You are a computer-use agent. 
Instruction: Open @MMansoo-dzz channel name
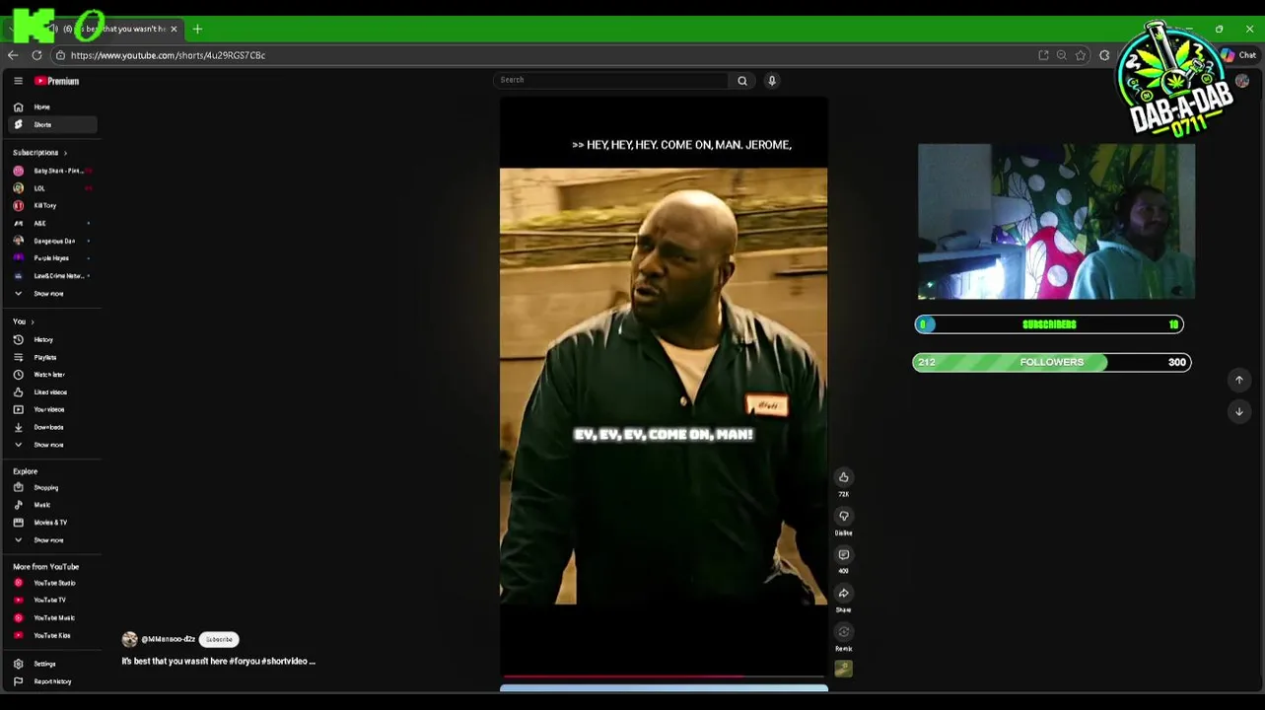[169, 639]
